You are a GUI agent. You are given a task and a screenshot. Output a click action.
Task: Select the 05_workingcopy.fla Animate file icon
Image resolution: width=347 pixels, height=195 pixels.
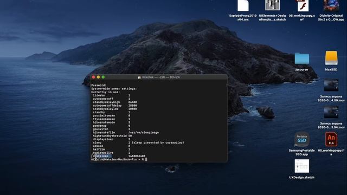[331, 139]
